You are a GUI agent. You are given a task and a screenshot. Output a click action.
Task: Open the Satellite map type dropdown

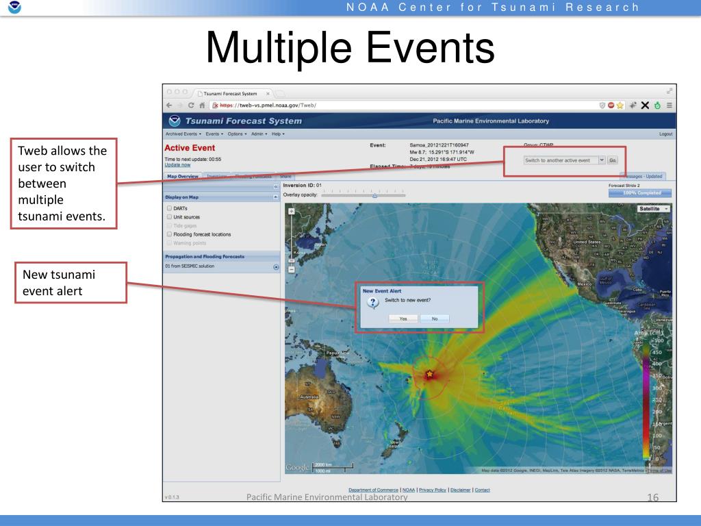coord(653,209)
